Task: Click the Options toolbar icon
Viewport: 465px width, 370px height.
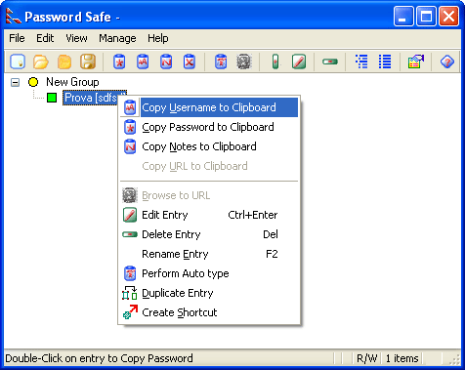Action: point(416,62)
